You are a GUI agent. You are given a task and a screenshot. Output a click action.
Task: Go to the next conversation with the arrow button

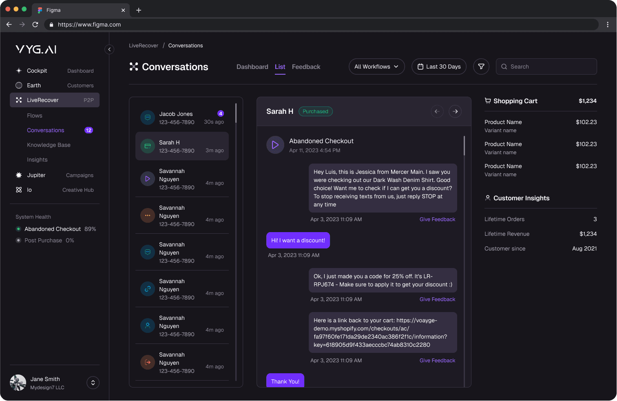[x=455, y=111]
